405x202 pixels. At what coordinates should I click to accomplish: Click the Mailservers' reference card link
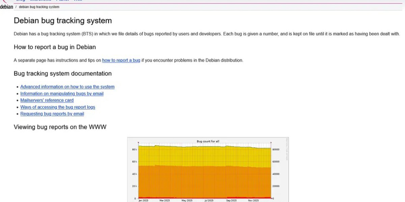tap(47, 100)
